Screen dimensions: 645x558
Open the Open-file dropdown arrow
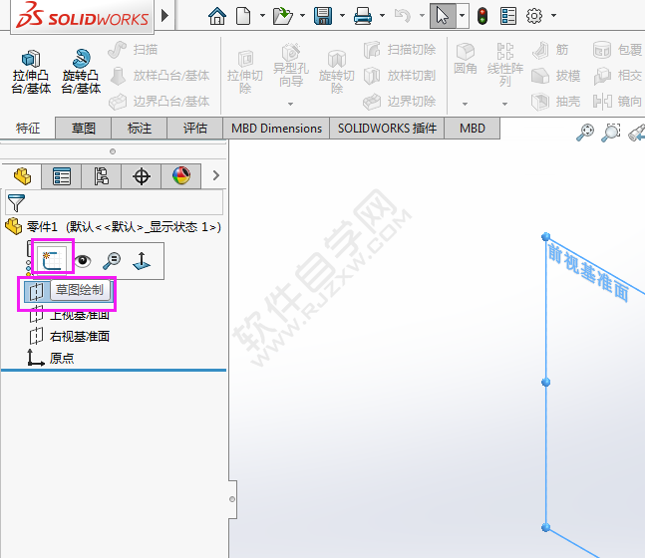tap(302, 16)
